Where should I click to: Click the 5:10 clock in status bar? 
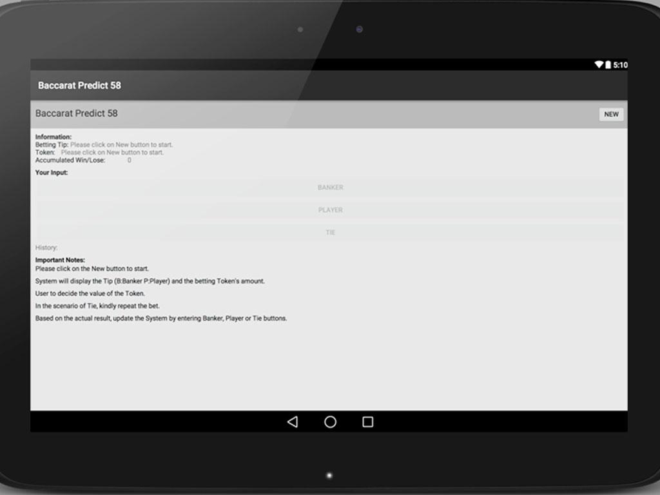620,65
